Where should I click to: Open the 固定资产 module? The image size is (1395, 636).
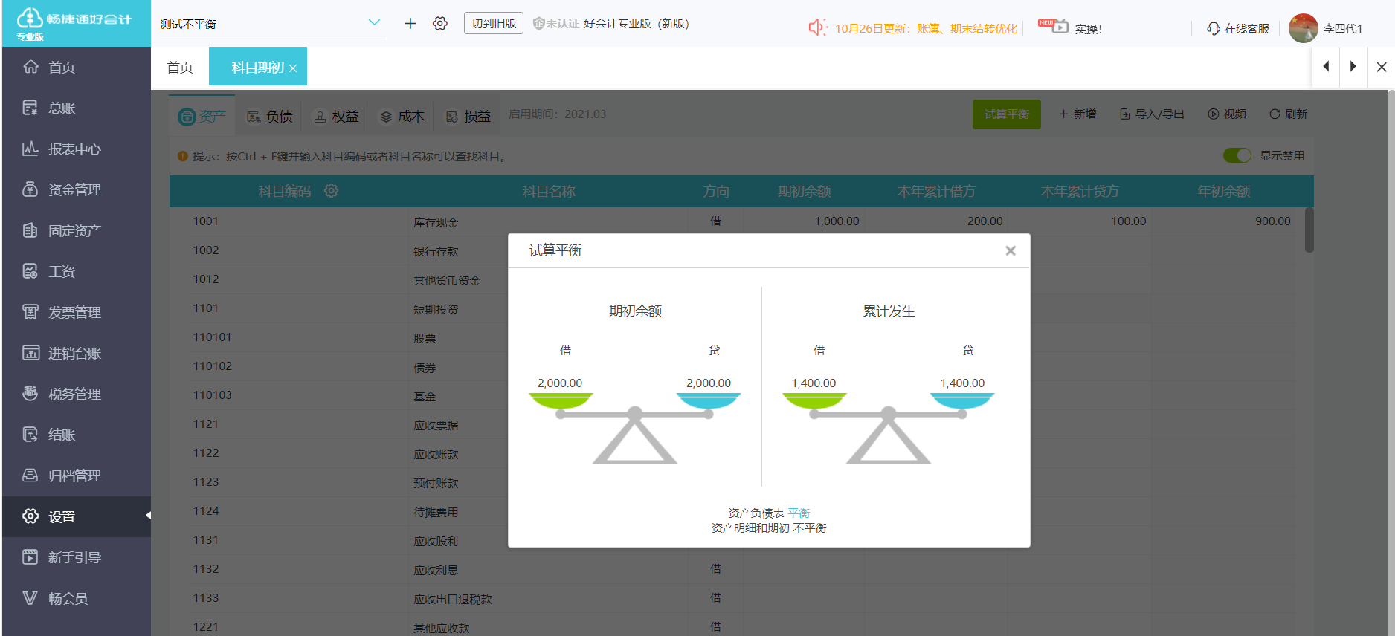pos(74,231)
